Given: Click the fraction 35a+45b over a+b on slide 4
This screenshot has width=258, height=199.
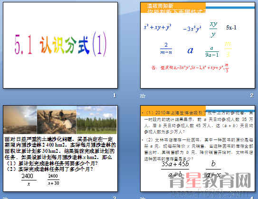Looking at the screenshot, I should pos(175,169).
